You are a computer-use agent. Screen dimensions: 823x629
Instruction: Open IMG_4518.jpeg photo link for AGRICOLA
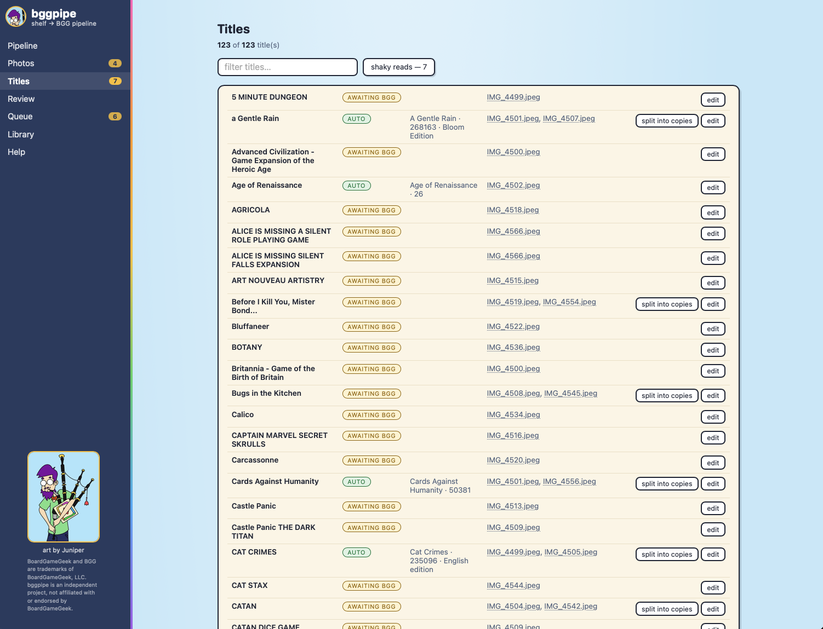[x=513, y=210]
